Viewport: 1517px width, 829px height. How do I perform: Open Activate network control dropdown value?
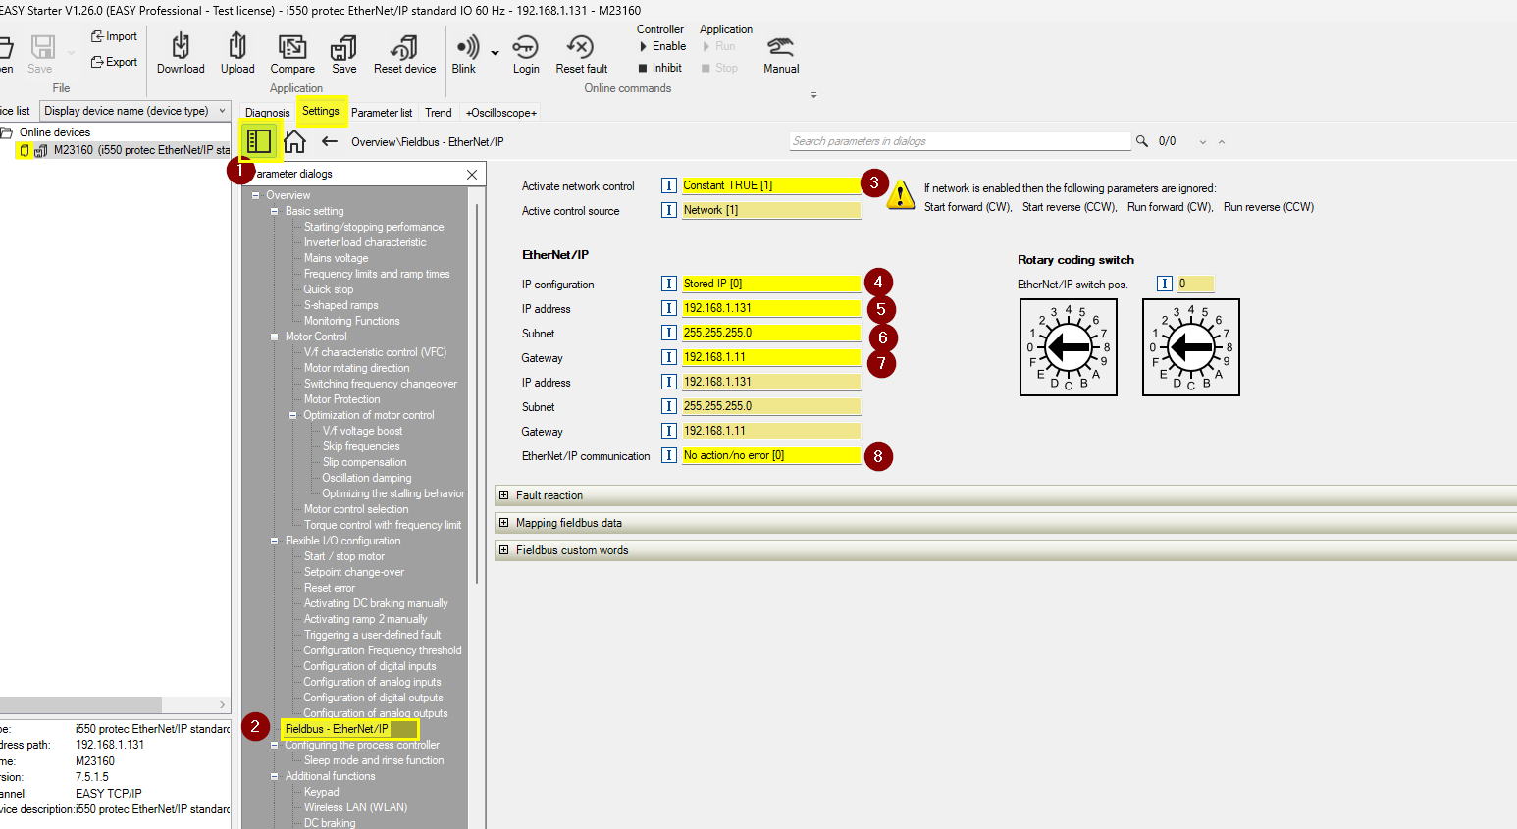click(x=771, y=185)
